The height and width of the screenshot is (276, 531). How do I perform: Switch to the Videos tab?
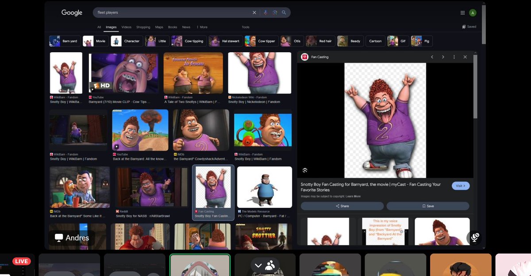[127, 27]
